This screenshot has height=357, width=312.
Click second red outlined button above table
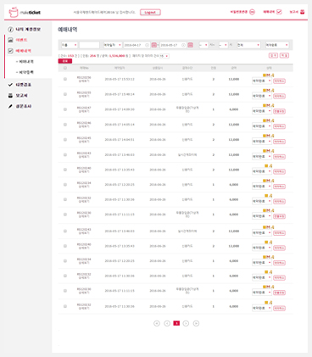[284, 56]
